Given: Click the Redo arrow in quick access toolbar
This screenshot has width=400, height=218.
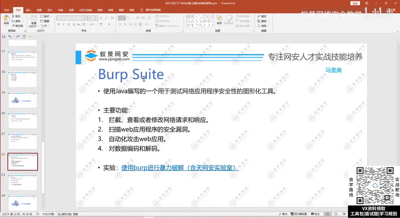Looking at the screenshot, I should pyautogui.click(x=18, y=37).
